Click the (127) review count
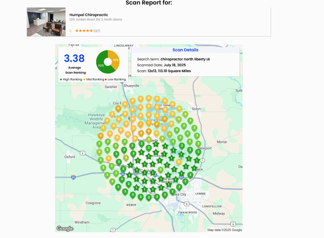 click(x=97, y=31)
